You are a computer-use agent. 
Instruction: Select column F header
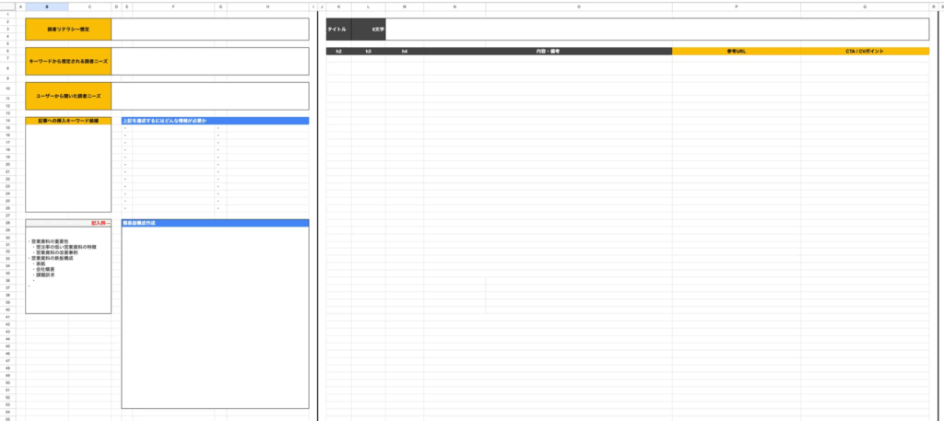coord(173,6)
